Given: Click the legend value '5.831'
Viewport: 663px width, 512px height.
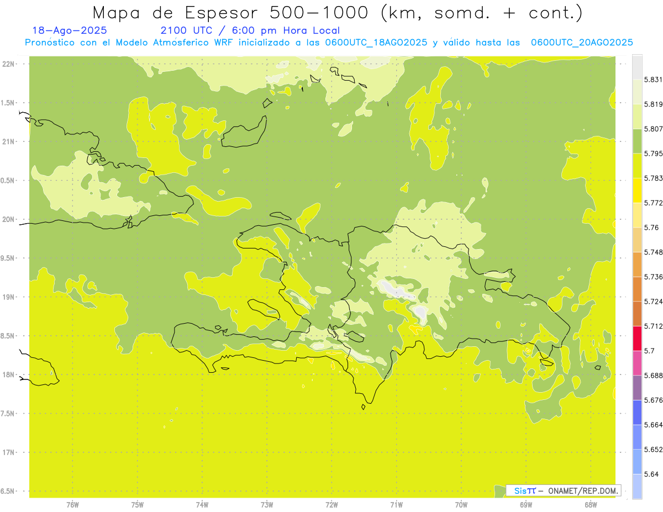Looking at the screenshot, I should pyautogui.click(x=653, y=80).
